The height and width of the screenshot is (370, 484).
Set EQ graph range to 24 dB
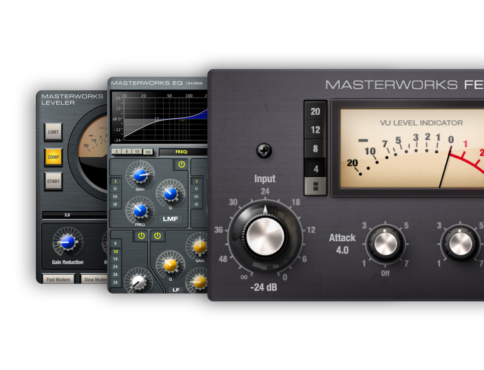click(148, 152)
